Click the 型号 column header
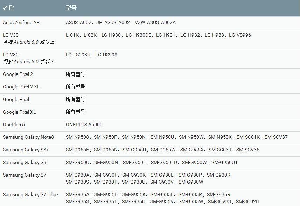 (70, 7)
